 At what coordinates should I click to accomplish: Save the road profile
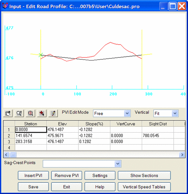pyautogui.click(x=33, y=187)
